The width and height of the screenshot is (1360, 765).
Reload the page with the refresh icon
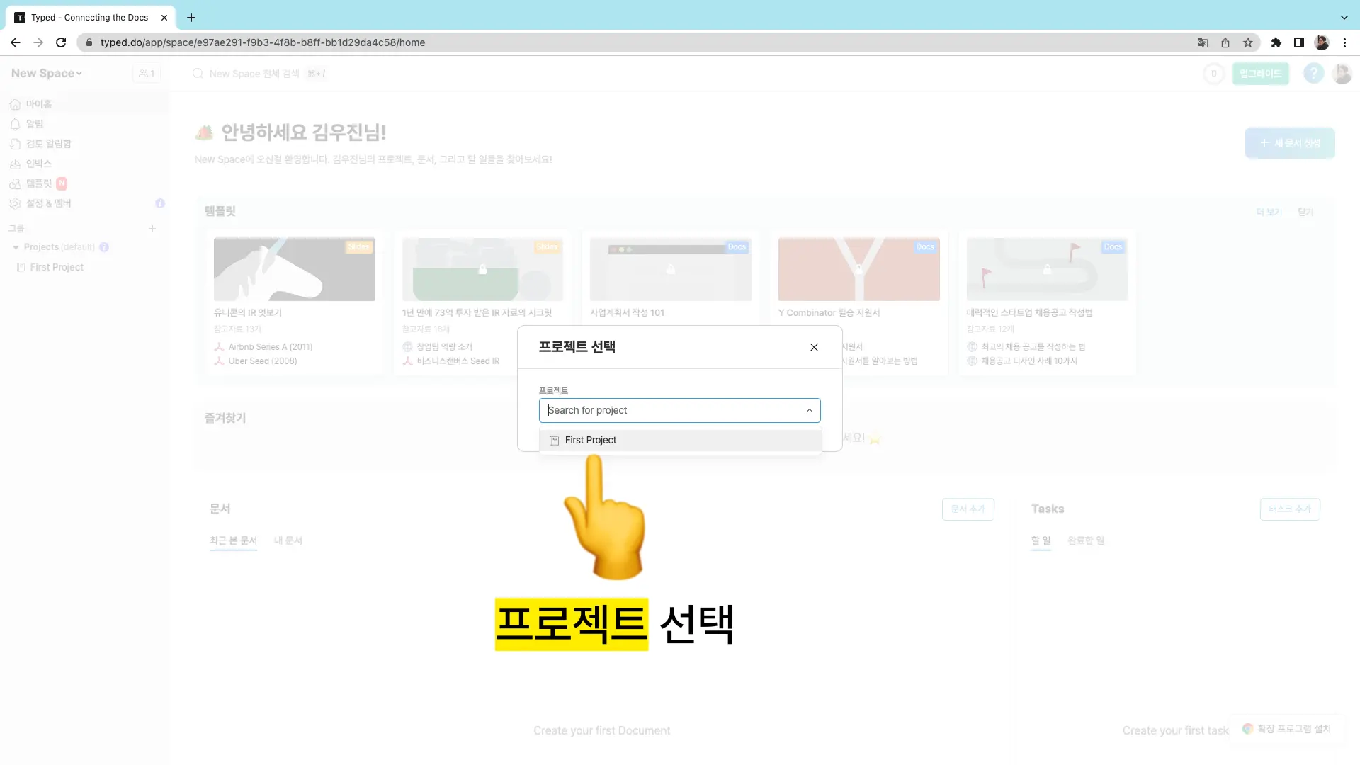click(61, 42)
